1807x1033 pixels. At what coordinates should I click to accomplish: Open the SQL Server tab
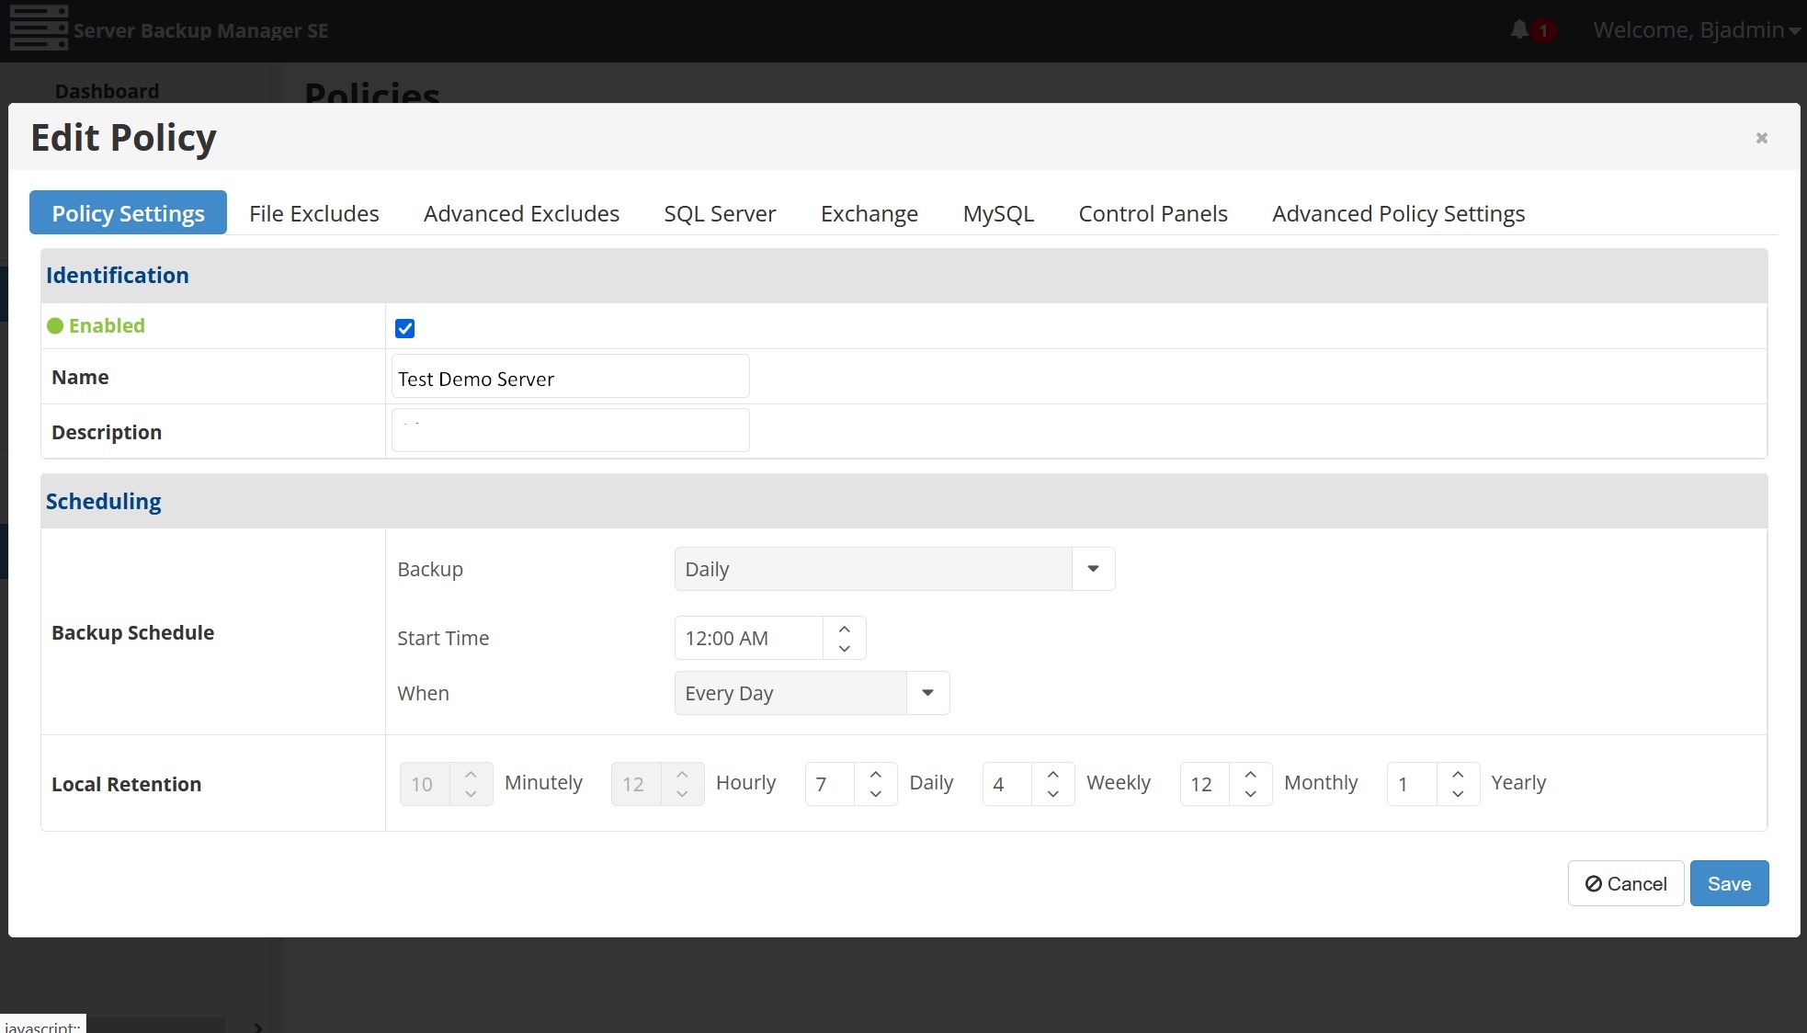720,213
